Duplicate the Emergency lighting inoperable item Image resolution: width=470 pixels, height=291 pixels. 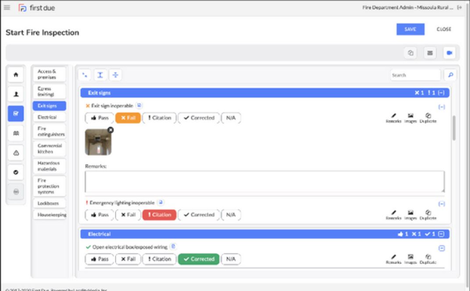[x=428, y=215]
